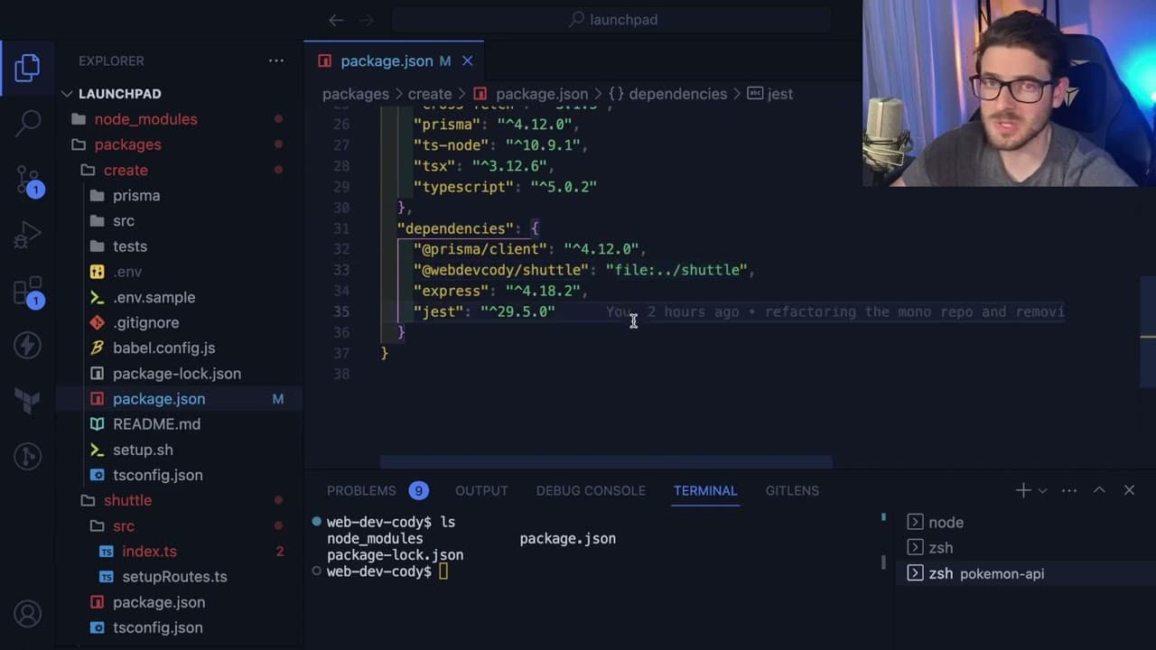Click the launchpad command center search box
1156x650 pixels.
611,20
